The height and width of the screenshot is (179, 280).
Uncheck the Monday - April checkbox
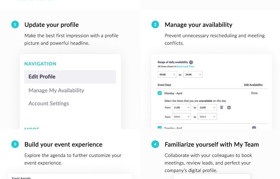(160, 93)
